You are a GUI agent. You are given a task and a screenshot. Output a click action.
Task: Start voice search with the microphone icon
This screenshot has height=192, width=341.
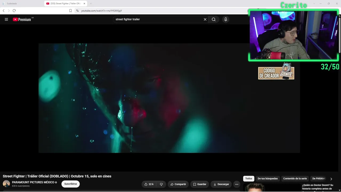click(x=226, y=19)
